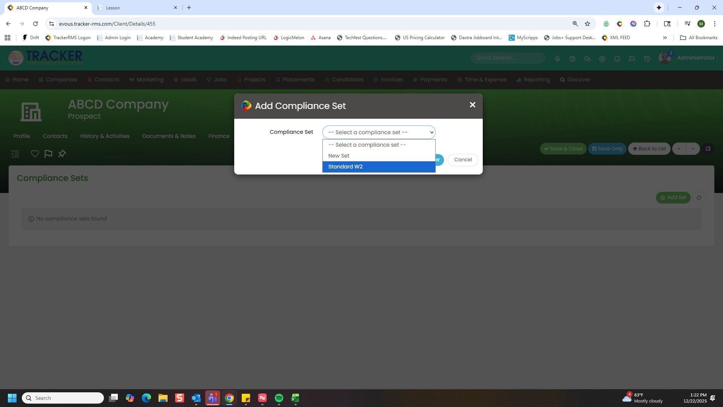Image resolution: width=723 pixels, height=407 pixels.
Task: Click the help question mark icon
Action: tap(572, 59)
